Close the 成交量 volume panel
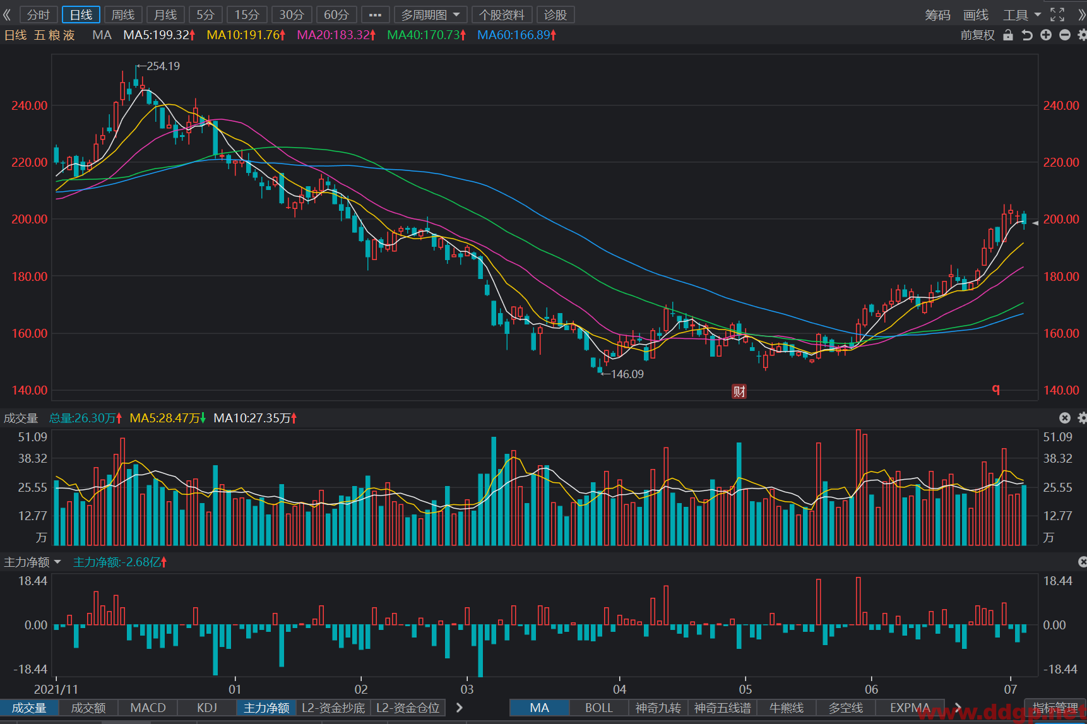 coord(1065,418)
